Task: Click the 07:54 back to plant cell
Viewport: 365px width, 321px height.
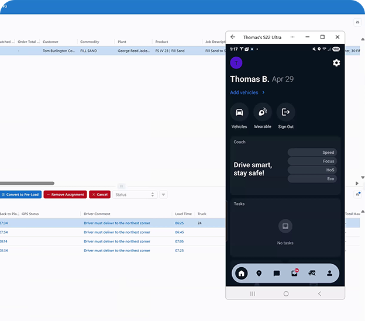Action: click(x=4, y=232)
